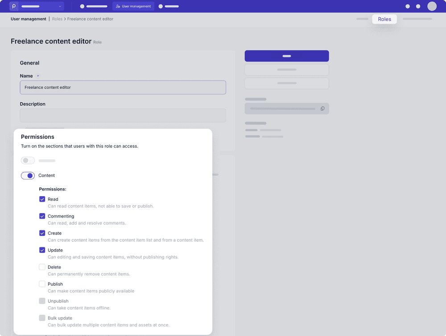Click into the Description text field

[123, 115]
